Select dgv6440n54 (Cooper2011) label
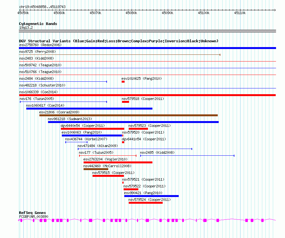285x238 pixels. pyautogui.click(x=83, y=126)
